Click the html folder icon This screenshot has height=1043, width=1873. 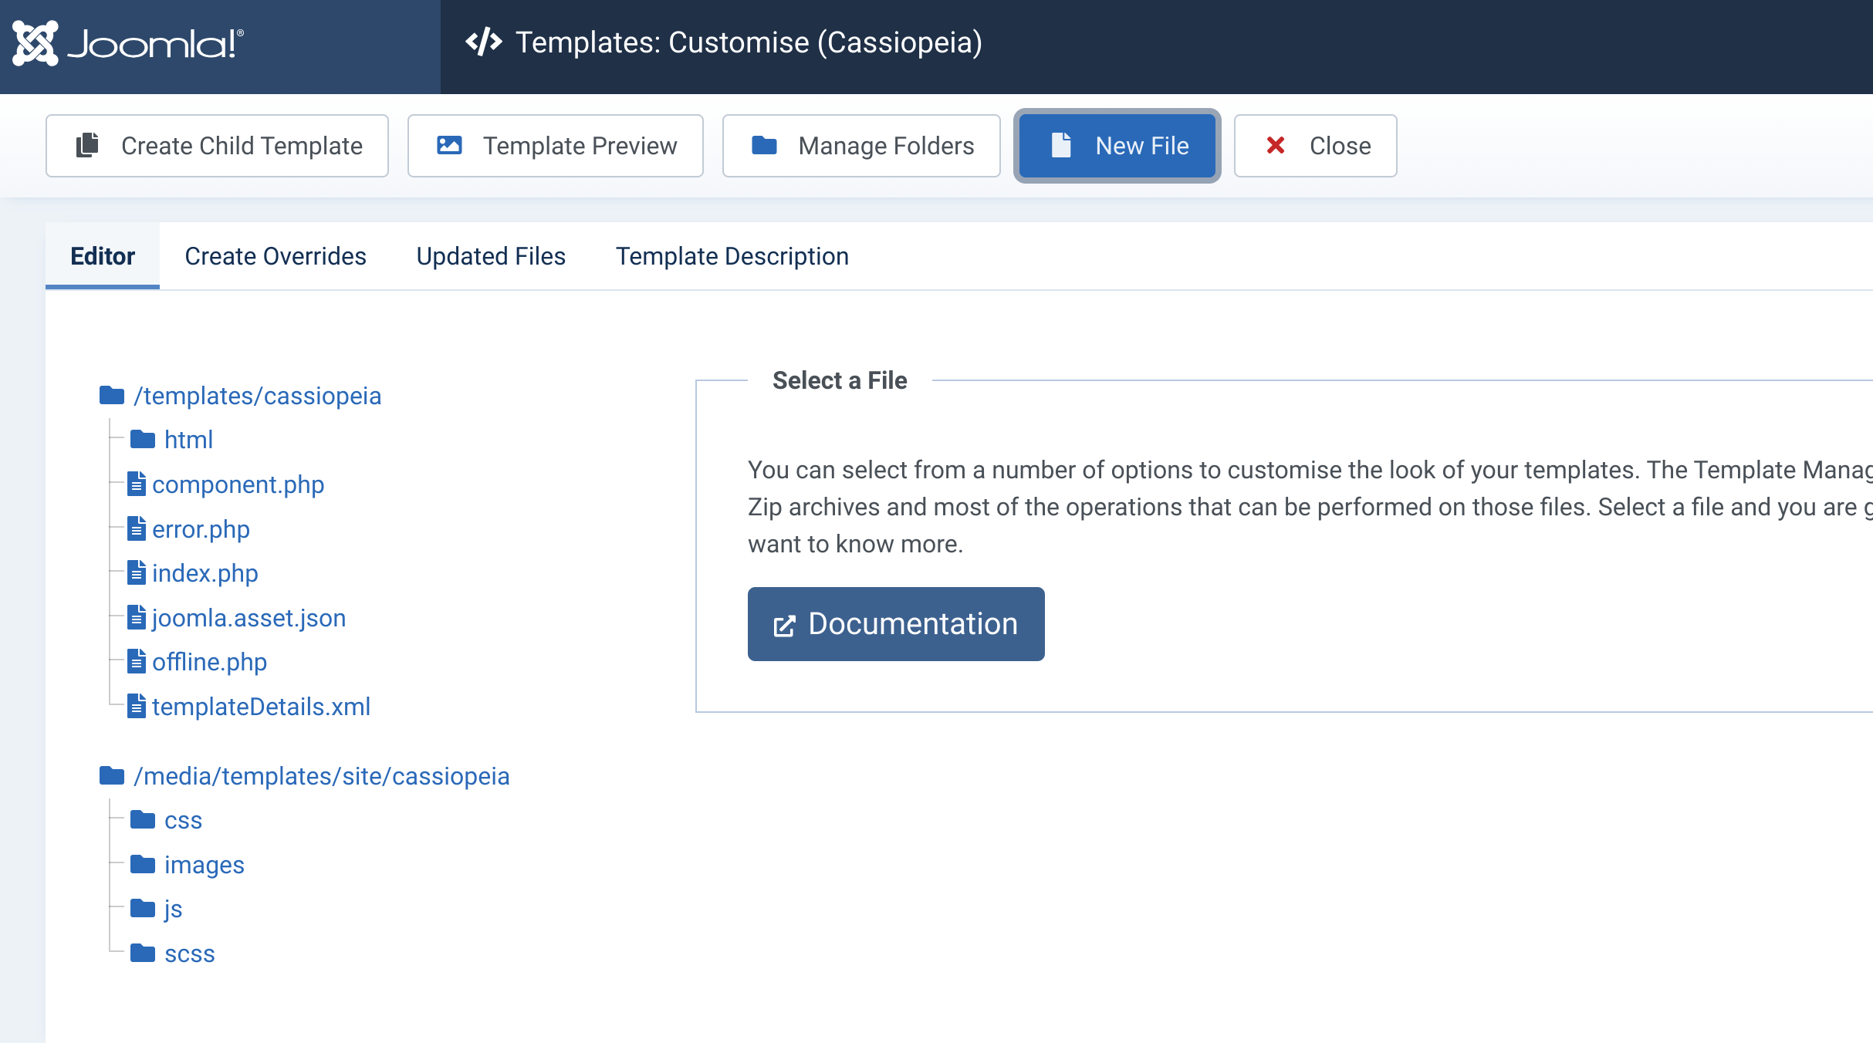[x=143, y=440]
